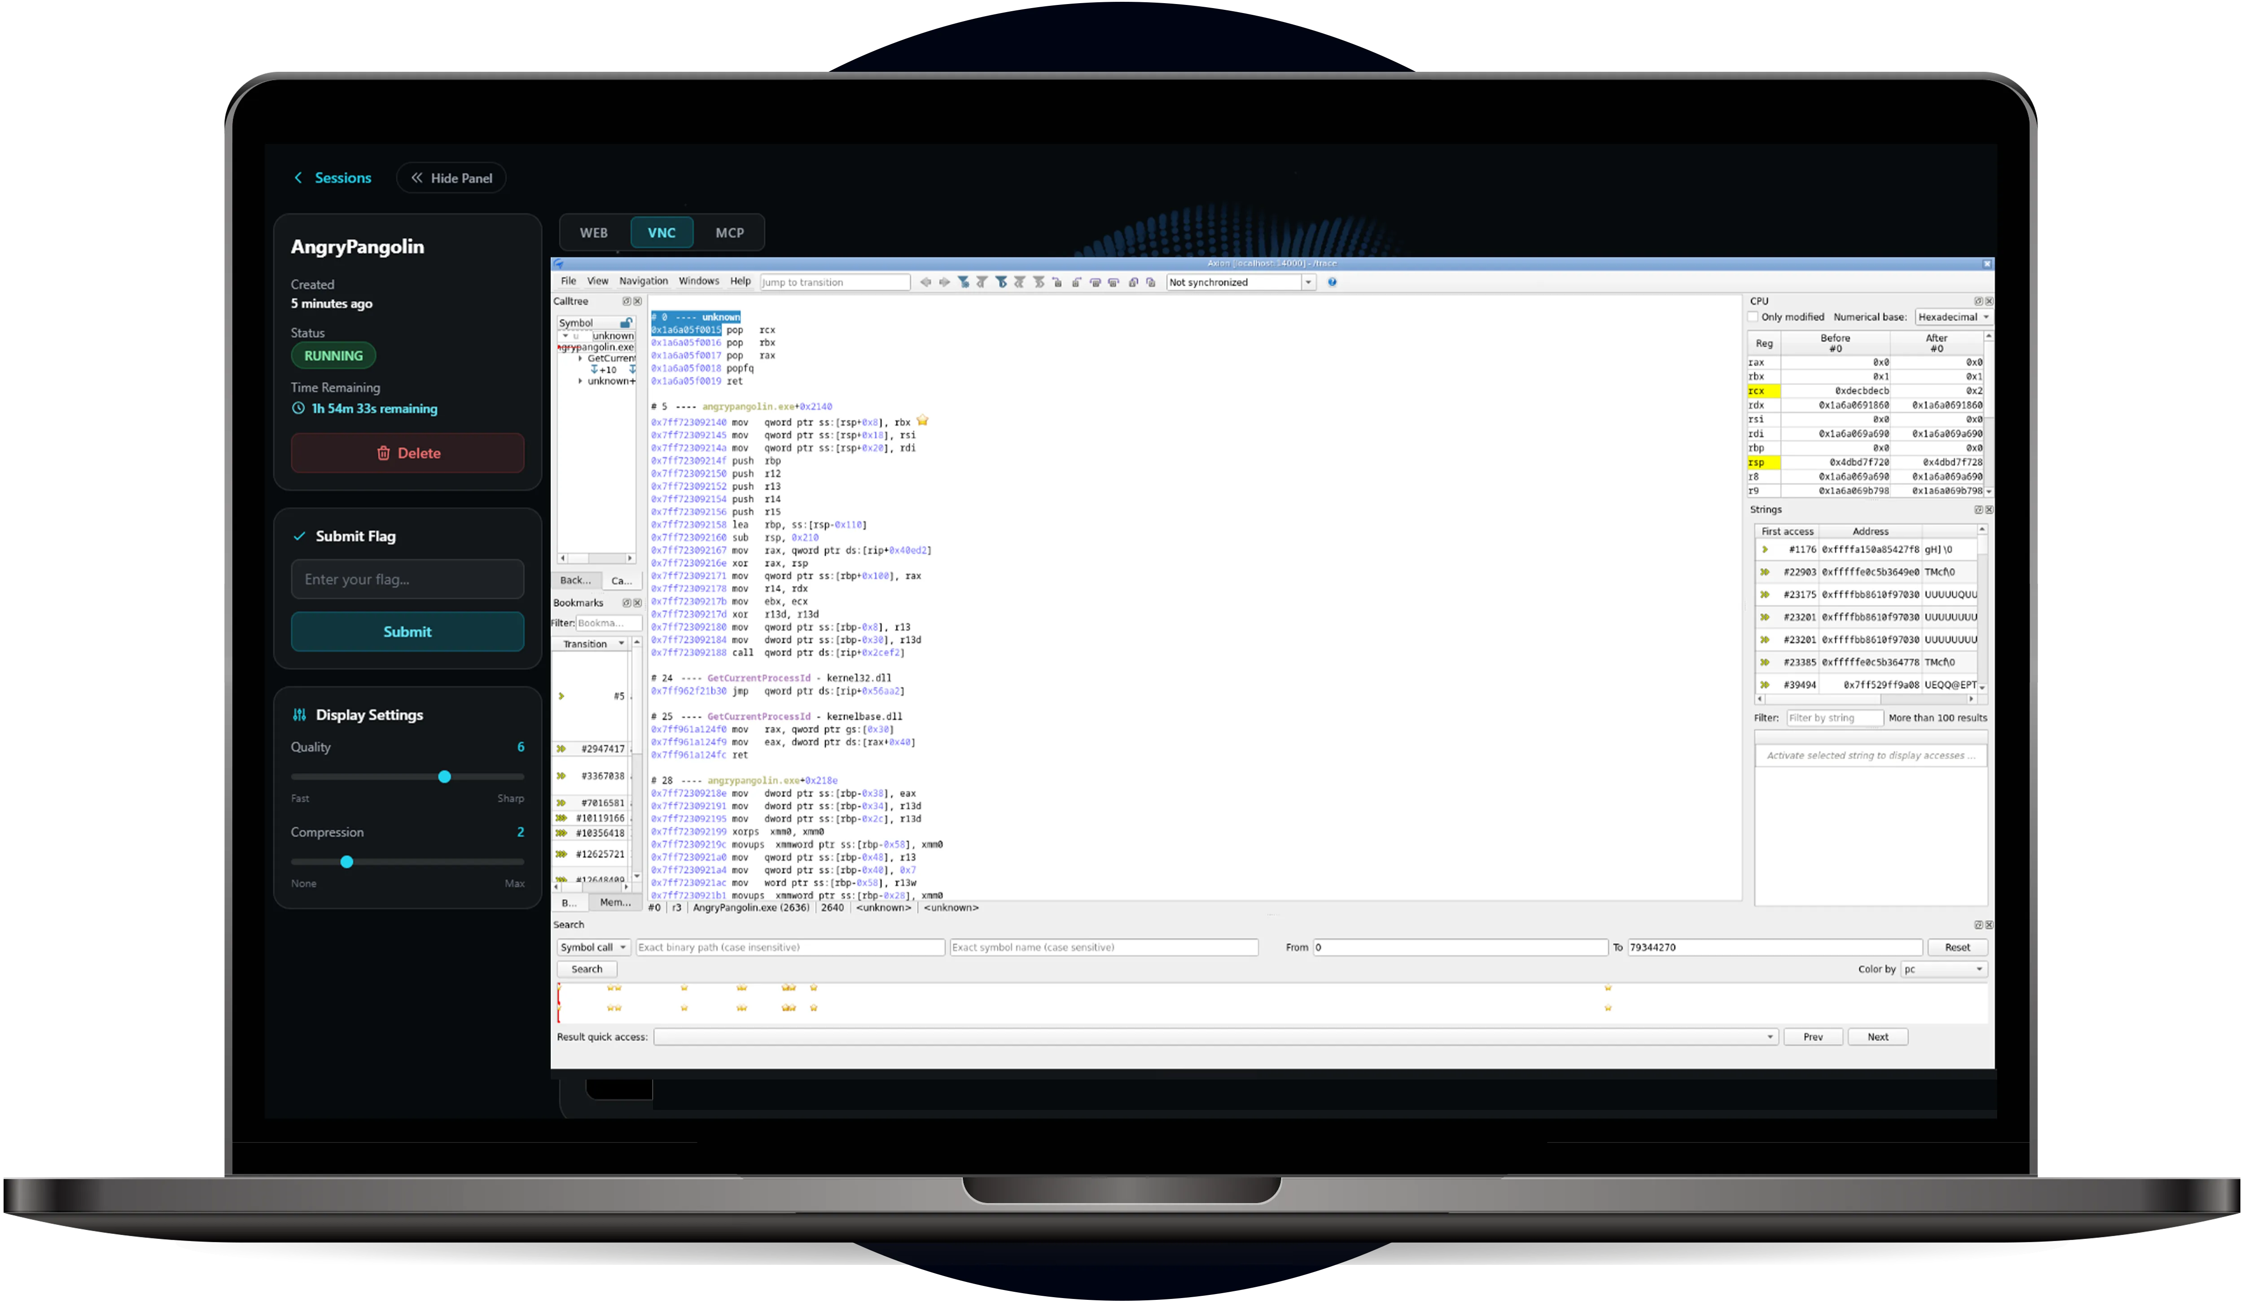This screenshot has height=1303, width=2244.
Task: Open the View menu
Action: click(597, 281)
